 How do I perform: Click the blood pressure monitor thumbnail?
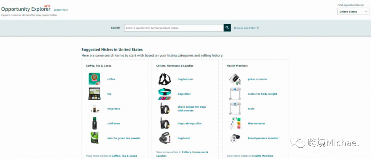[x=235, y=138]
